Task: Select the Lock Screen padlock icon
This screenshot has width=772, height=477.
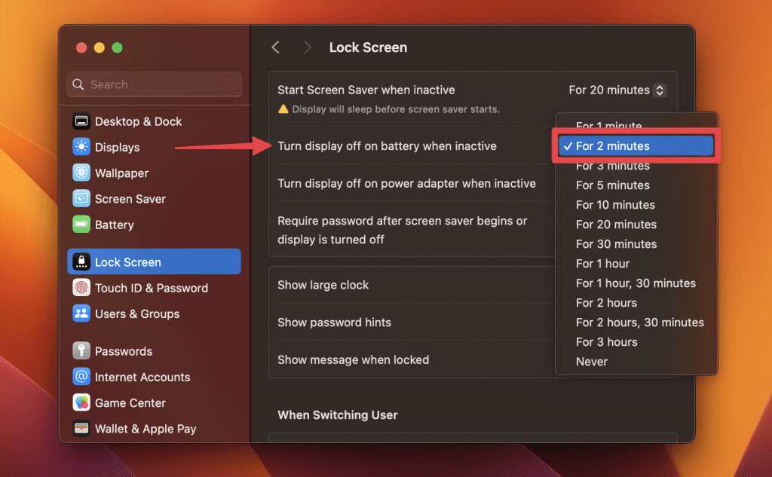Action: pos(81,262)
